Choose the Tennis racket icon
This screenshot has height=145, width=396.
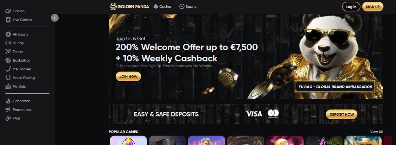click(8, 52)
